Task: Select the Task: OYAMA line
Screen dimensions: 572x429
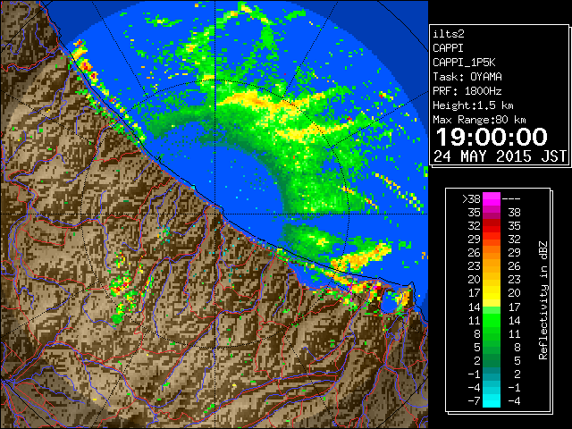Action: pyautogui.click(x=467, y=77)
